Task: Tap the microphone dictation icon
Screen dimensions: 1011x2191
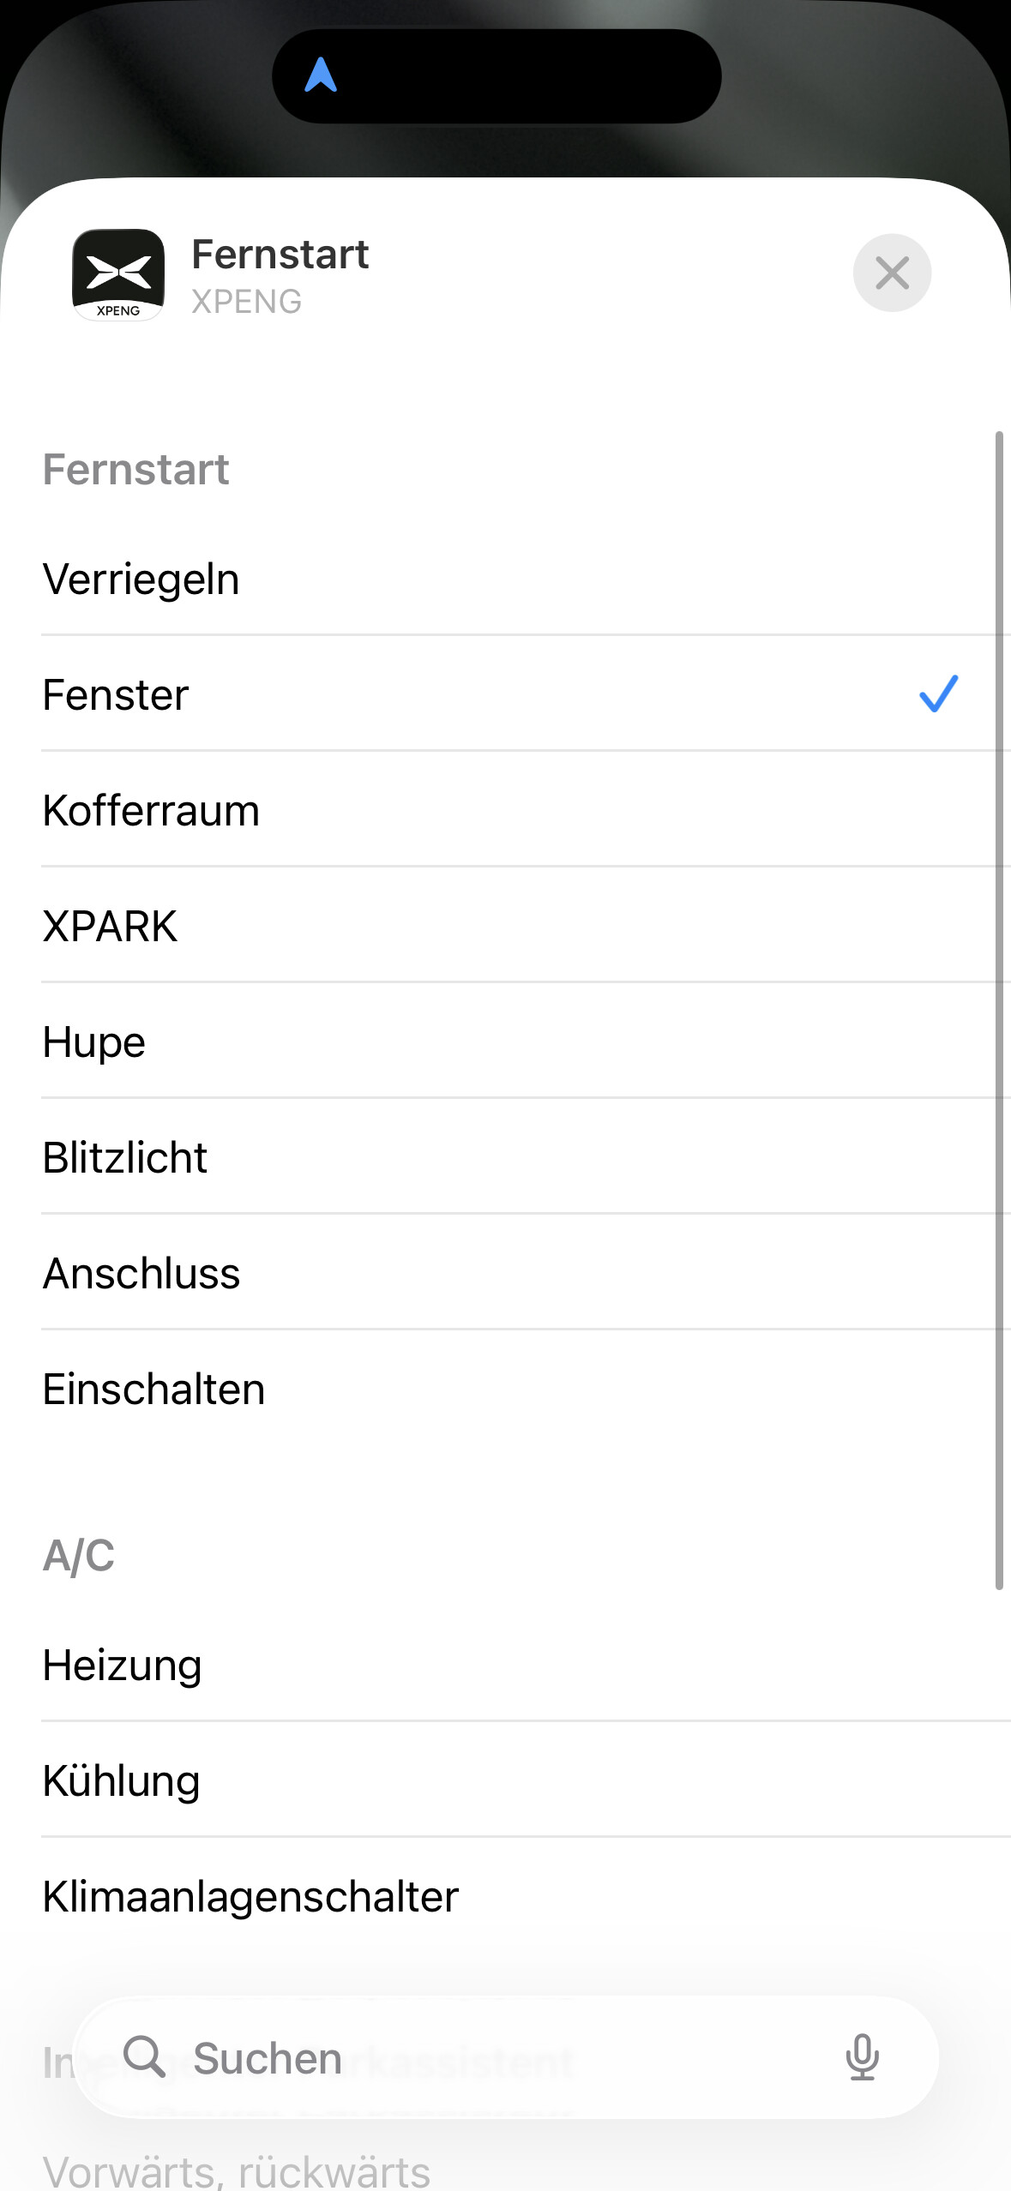Action: click(862, 2057)
